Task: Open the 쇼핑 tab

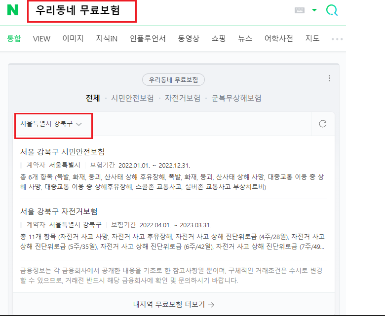Action: tap(219, 38)
